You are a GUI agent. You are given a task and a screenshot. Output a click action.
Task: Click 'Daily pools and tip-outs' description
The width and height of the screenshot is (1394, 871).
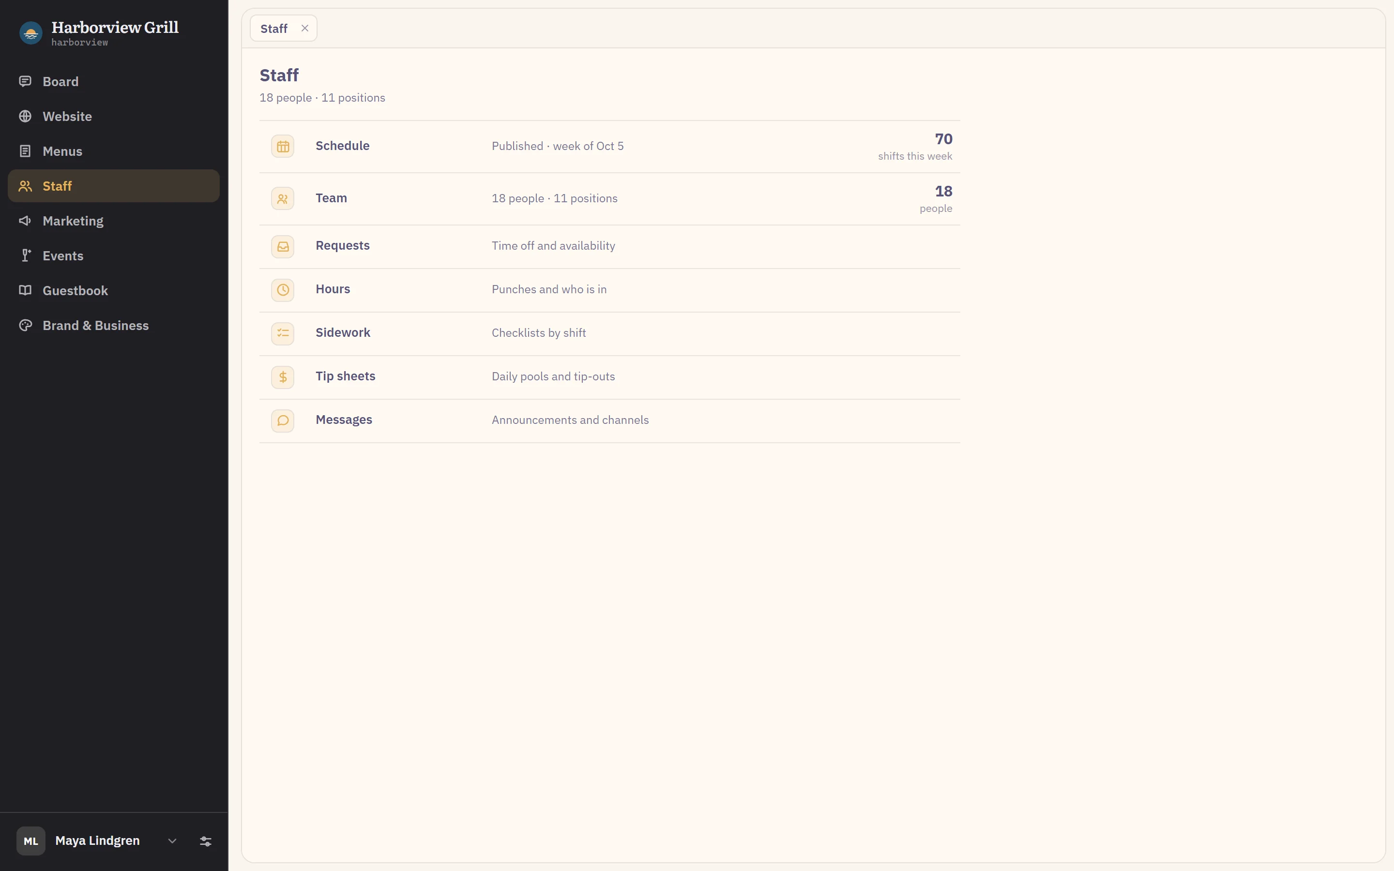click(553, 377)
